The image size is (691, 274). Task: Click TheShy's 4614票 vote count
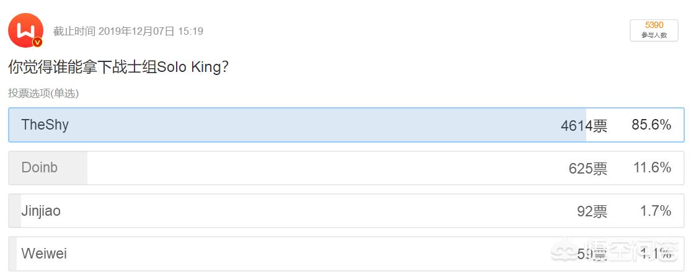point(584,126)
